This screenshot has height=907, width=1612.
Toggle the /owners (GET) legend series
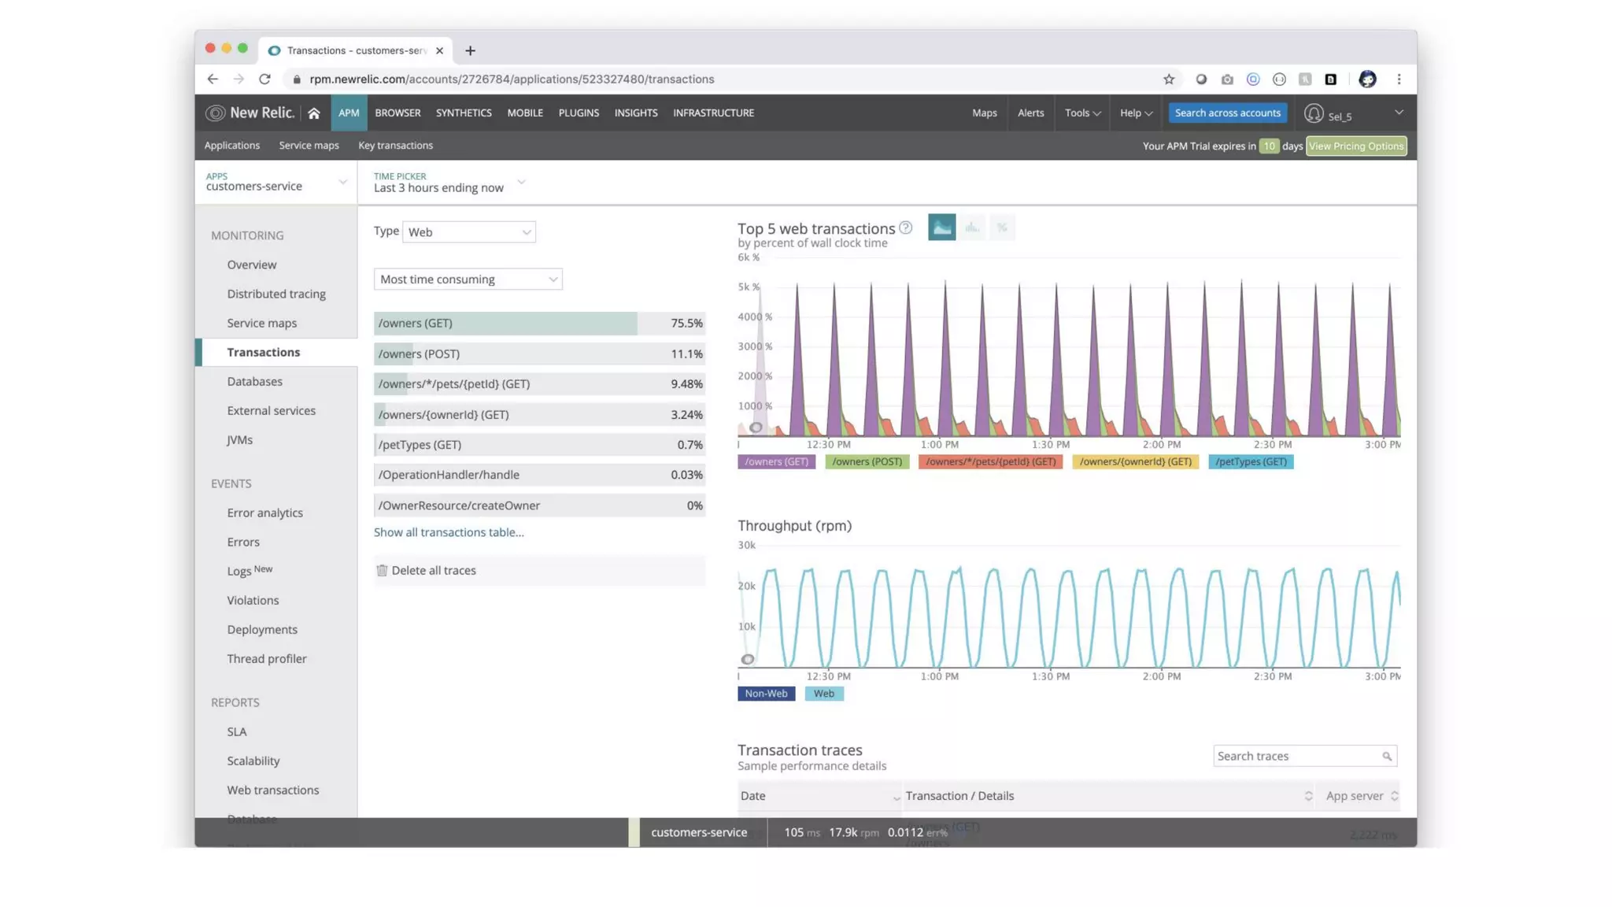coord(776,462)
